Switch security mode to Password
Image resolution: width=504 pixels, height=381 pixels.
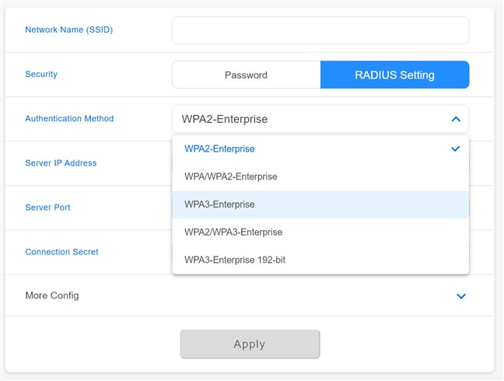tap(246, 75)
